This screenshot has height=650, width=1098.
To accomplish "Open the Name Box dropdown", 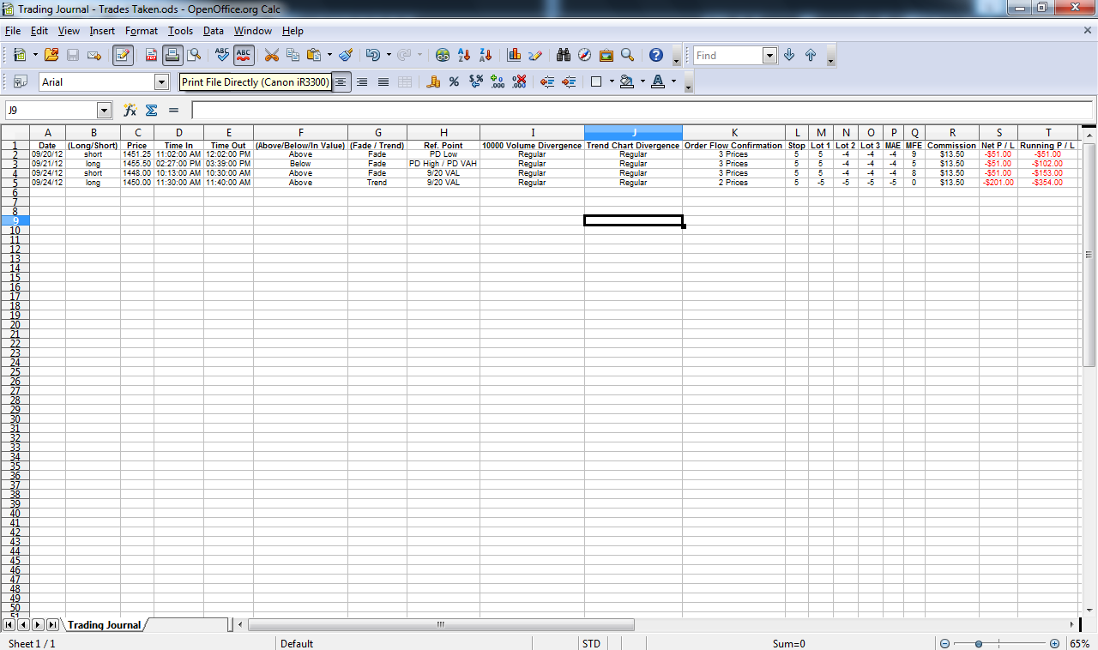I will pyautogui.click(x=105, y=111).
